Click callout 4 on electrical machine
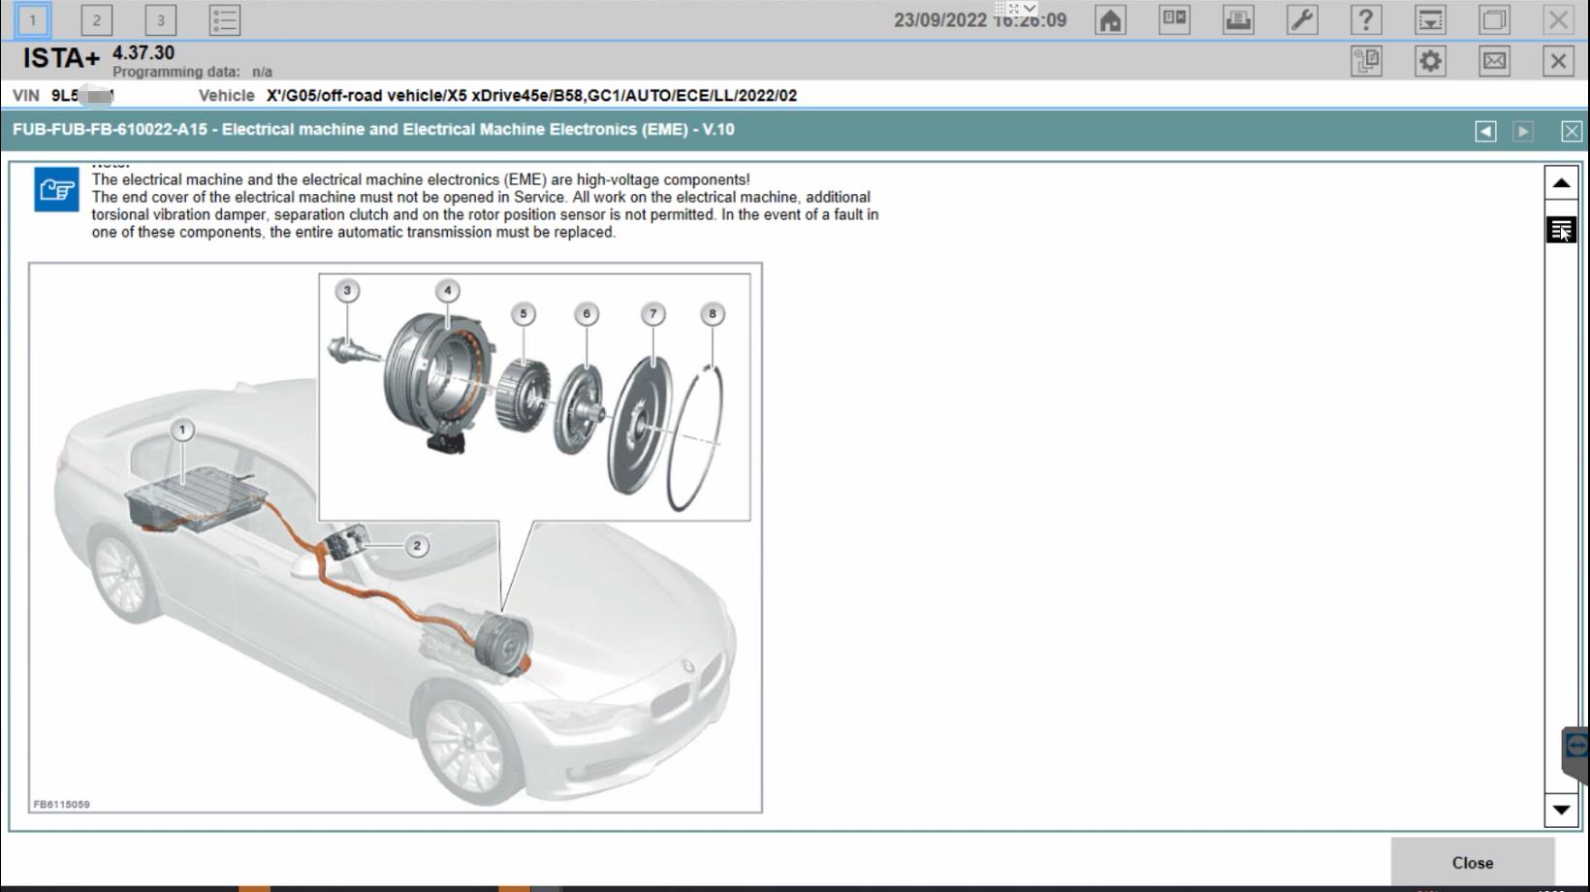The height and width of the screenshot is (892, 1590). [447, 290]
